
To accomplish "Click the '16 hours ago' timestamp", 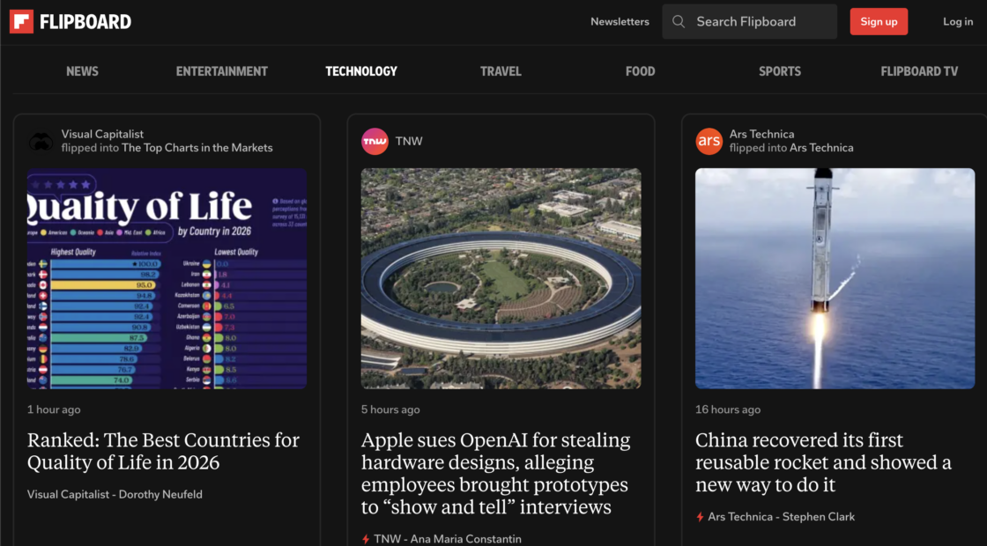I will [x=728, y=409].
